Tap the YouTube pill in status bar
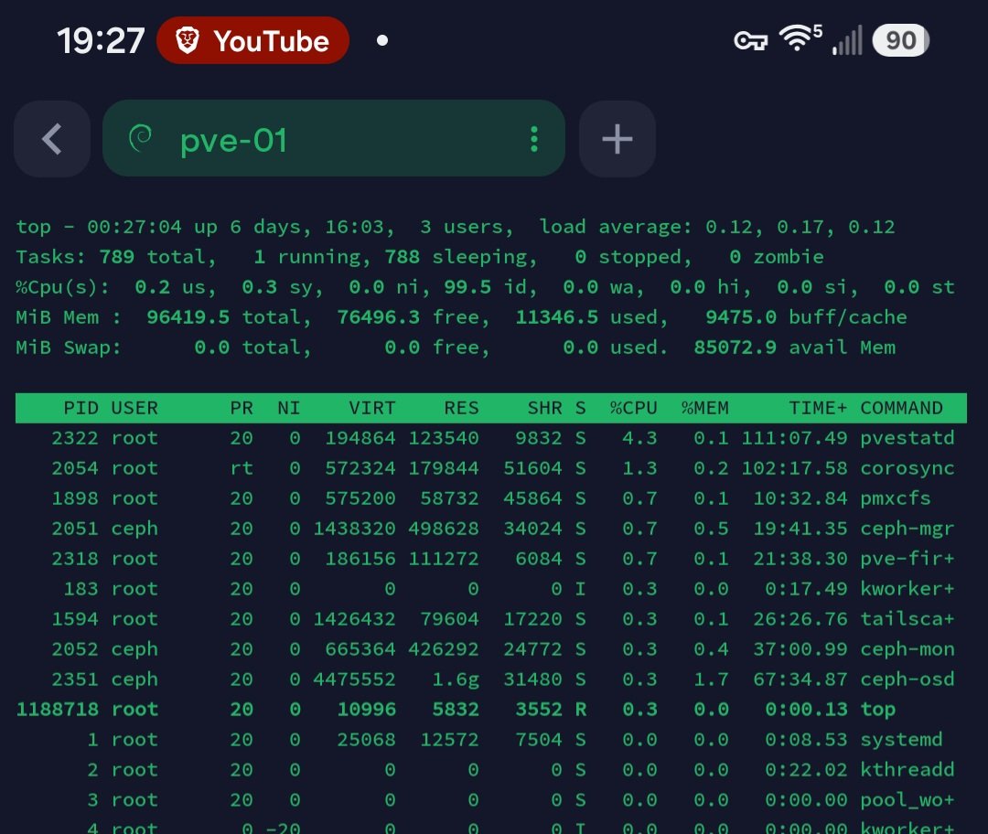The width and height of the screenshot is (988, 834). (252, 40)
